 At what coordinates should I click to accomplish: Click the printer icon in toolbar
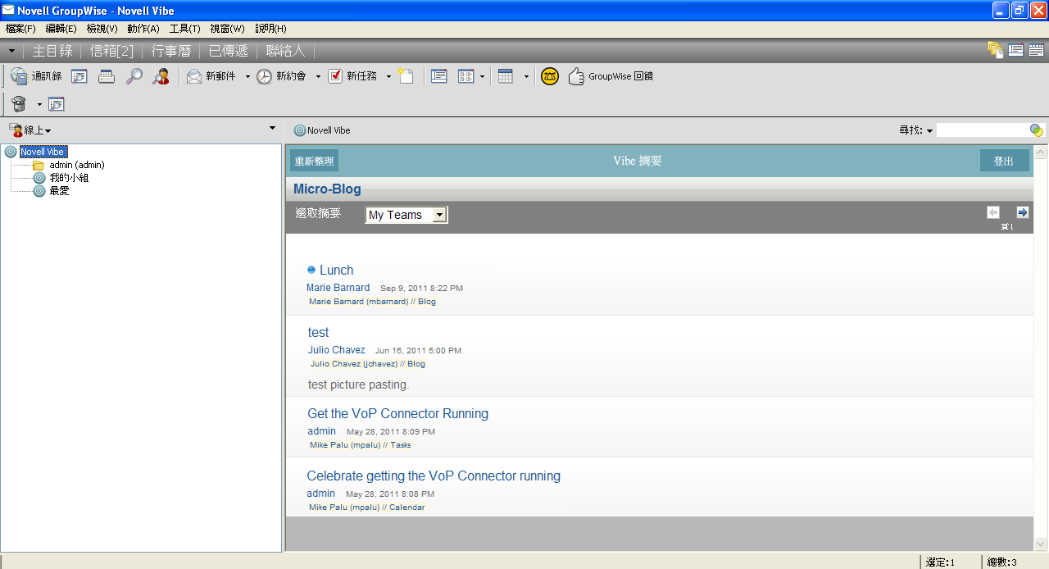coord(107,76)
